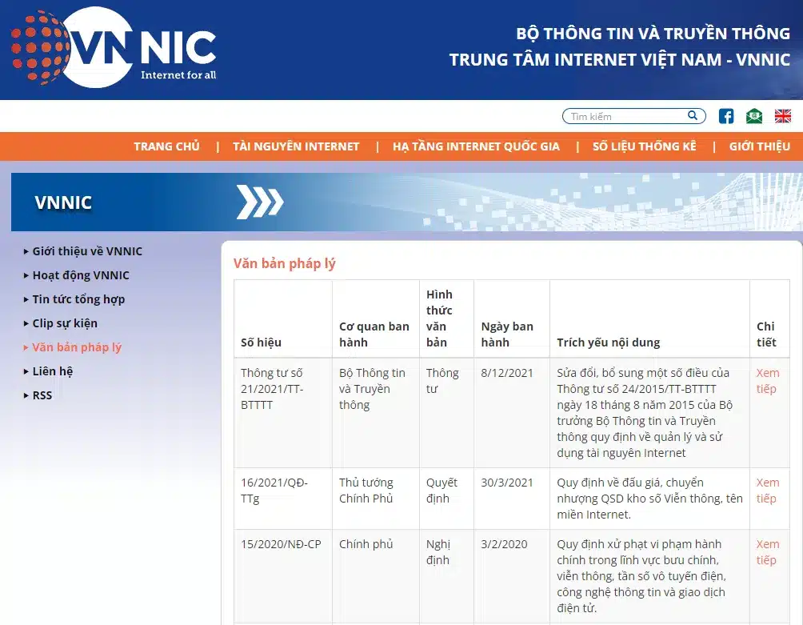Click TRUNG TÂM INTERNET VIỆT NAM - VNNIC header text
Image resolution: width=803 pixels, height=625 pixels.
pos(620,59)
